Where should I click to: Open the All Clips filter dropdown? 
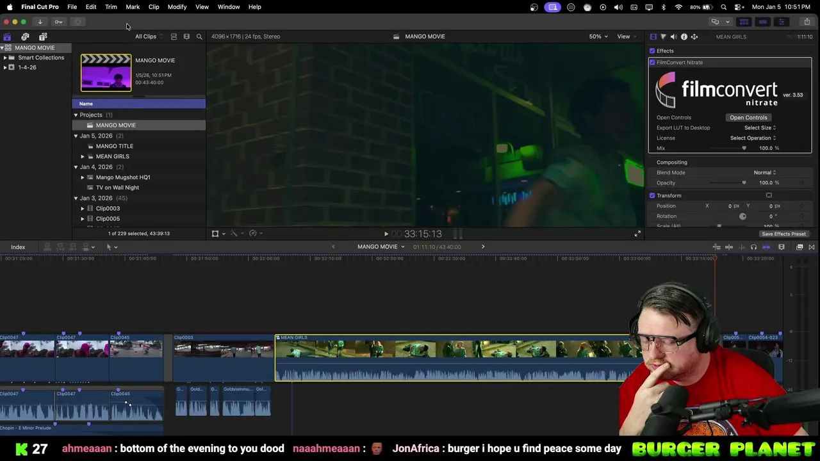click(x=149, y=36)
